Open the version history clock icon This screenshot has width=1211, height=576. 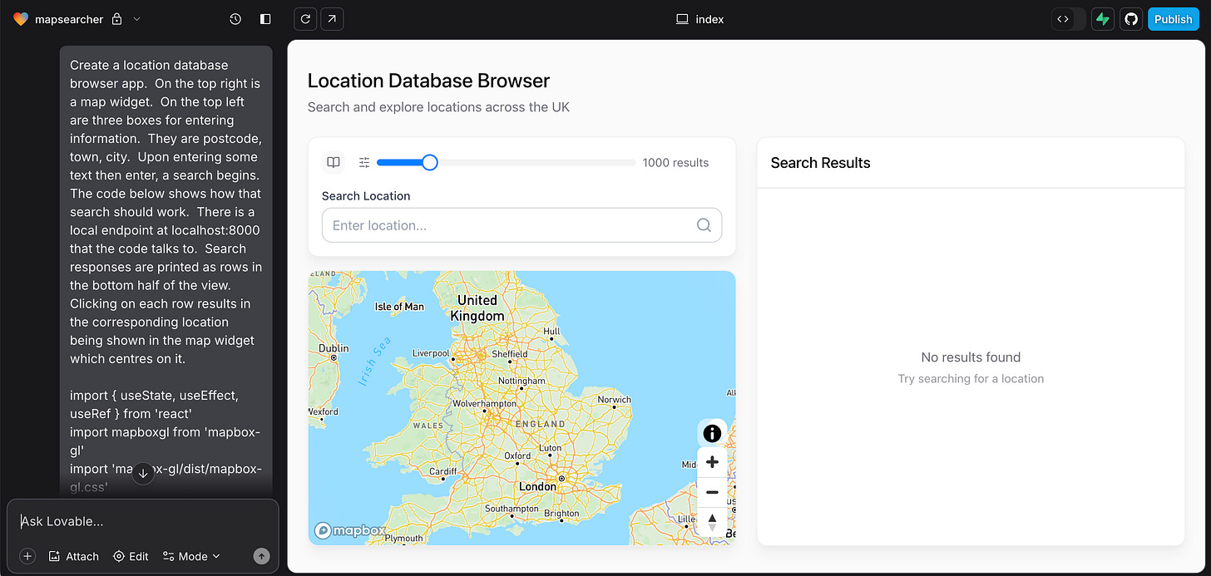pyautogui.click(x=235, y=19)
